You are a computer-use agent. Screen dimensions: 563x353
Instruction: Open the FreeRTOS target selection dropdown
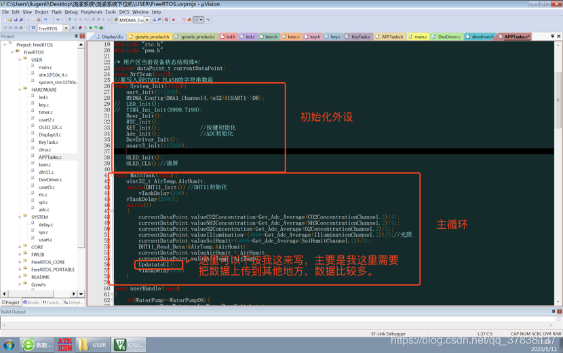(x=66, y=28)
